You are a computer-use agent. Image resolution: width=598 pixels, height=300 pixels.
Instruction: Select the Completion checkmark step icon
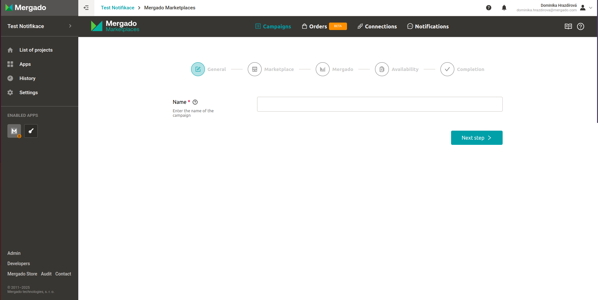coord(447,69)
